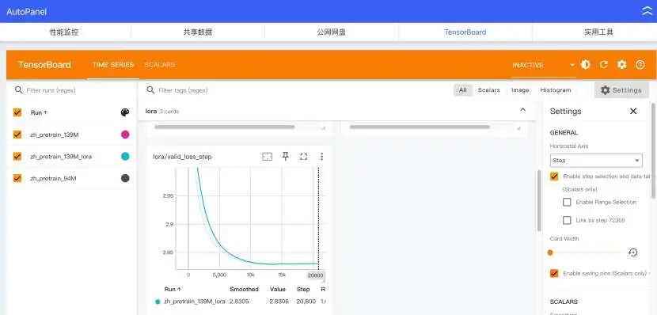Disable step selection and data table checkbox

coord(554,176)
